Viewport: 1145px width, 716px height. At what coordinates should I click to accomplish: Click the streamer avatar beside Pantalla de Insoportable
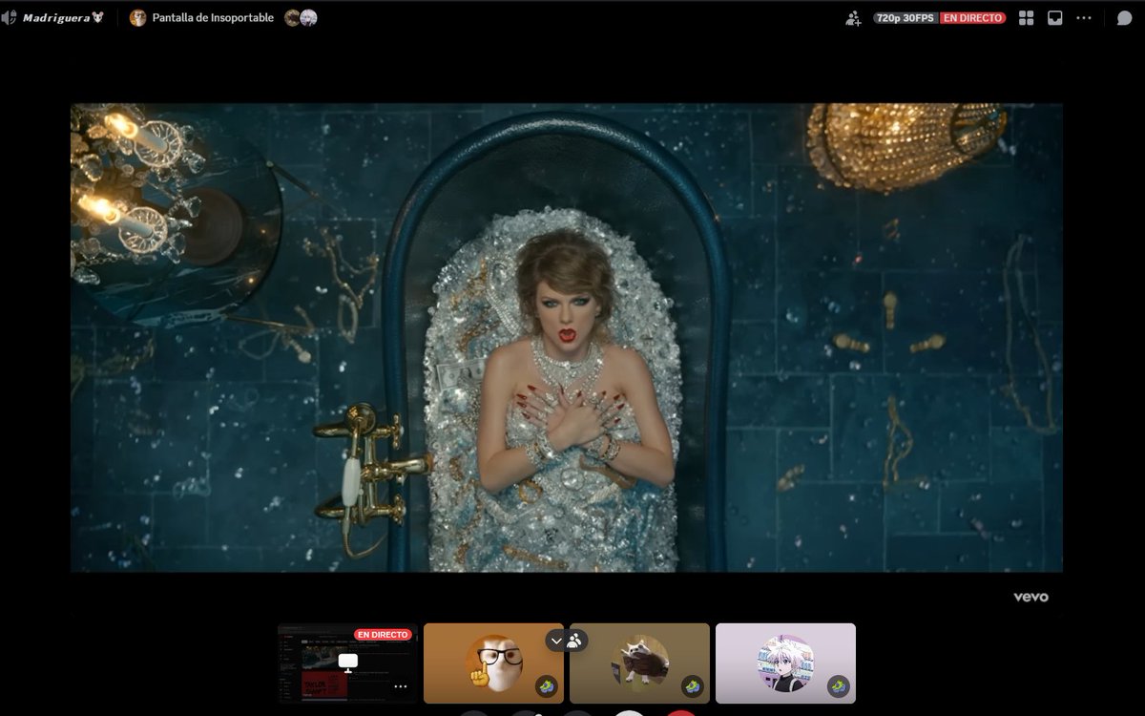click(x=138, y=17)
